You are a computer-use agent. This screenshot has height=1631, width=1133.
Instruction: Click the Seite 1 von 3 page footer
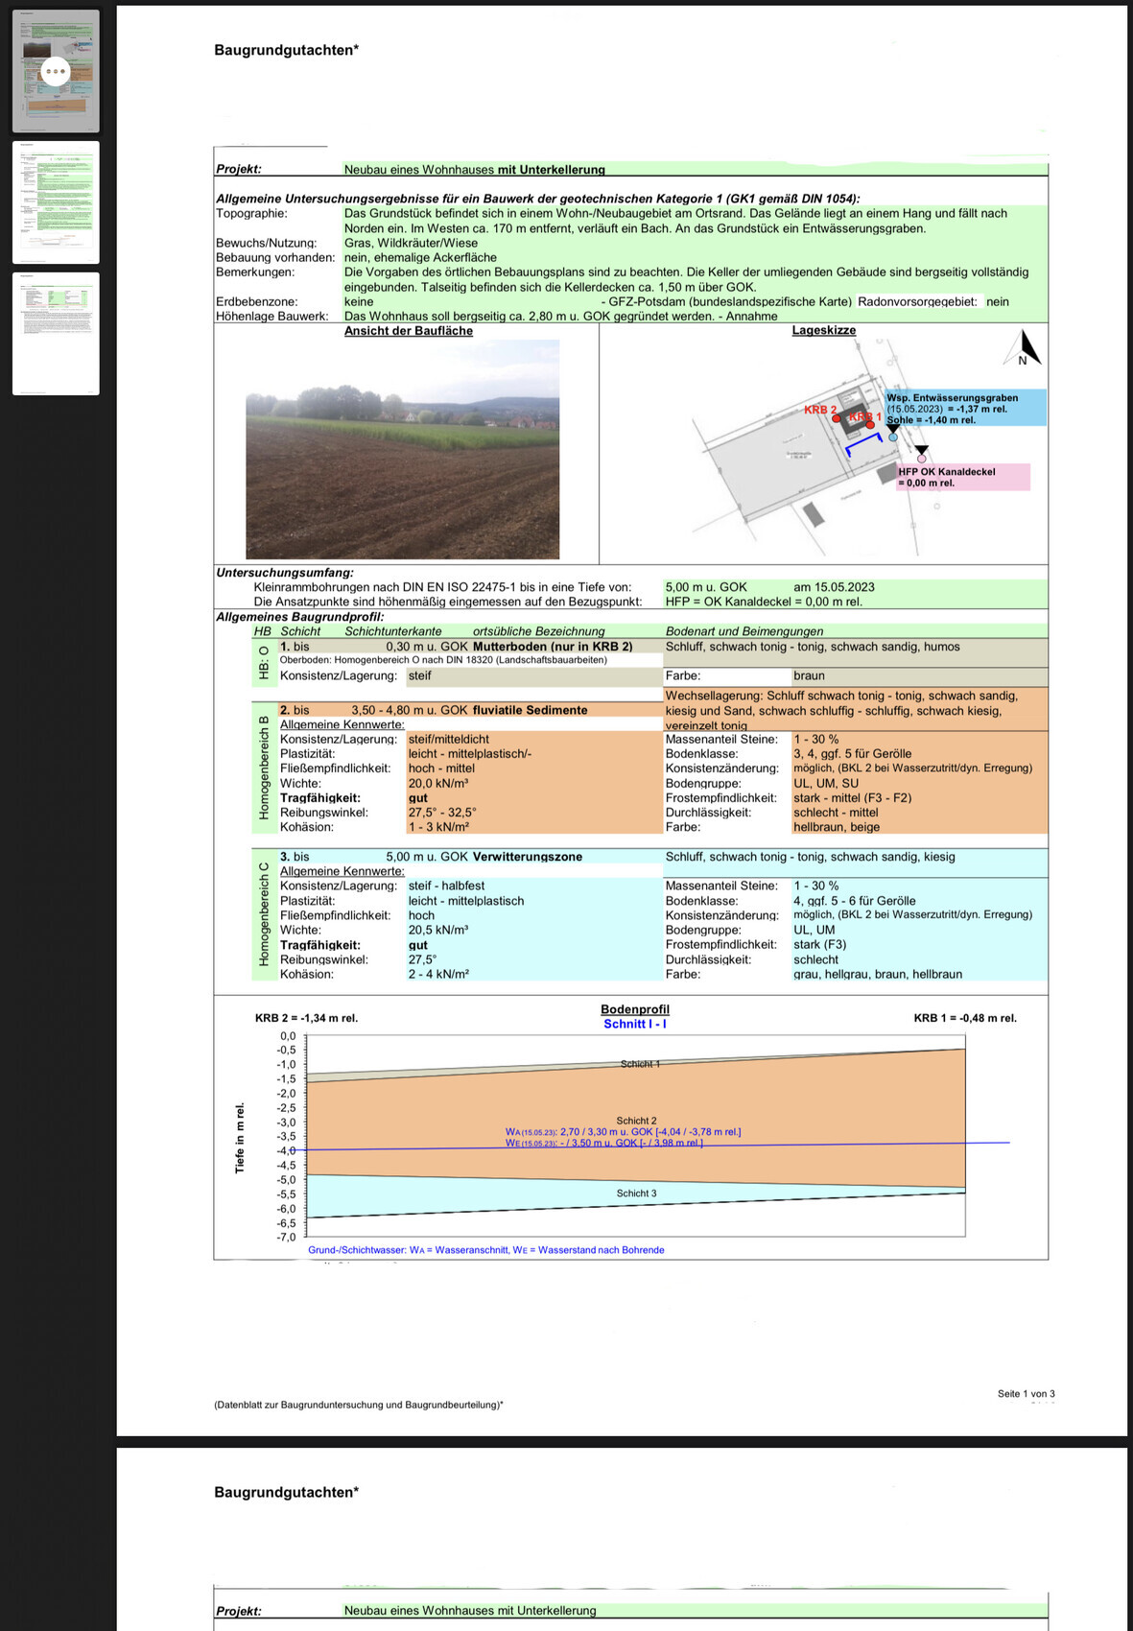[1026, 1393]
